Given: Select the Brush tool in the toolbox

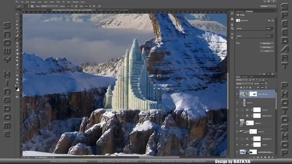Looking at the screenshot, I should pos(17,40).
